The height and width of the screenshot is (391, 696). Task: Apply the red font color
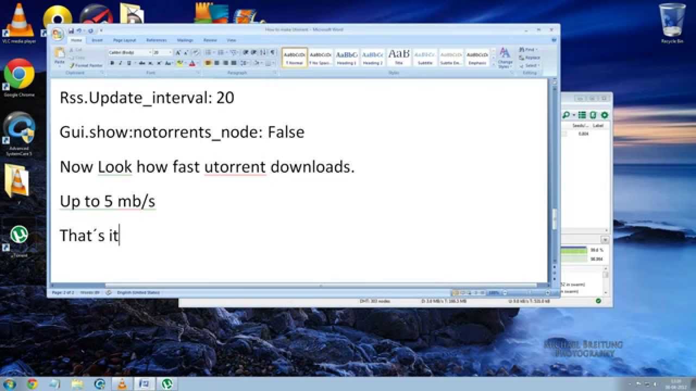coord(192,63)
